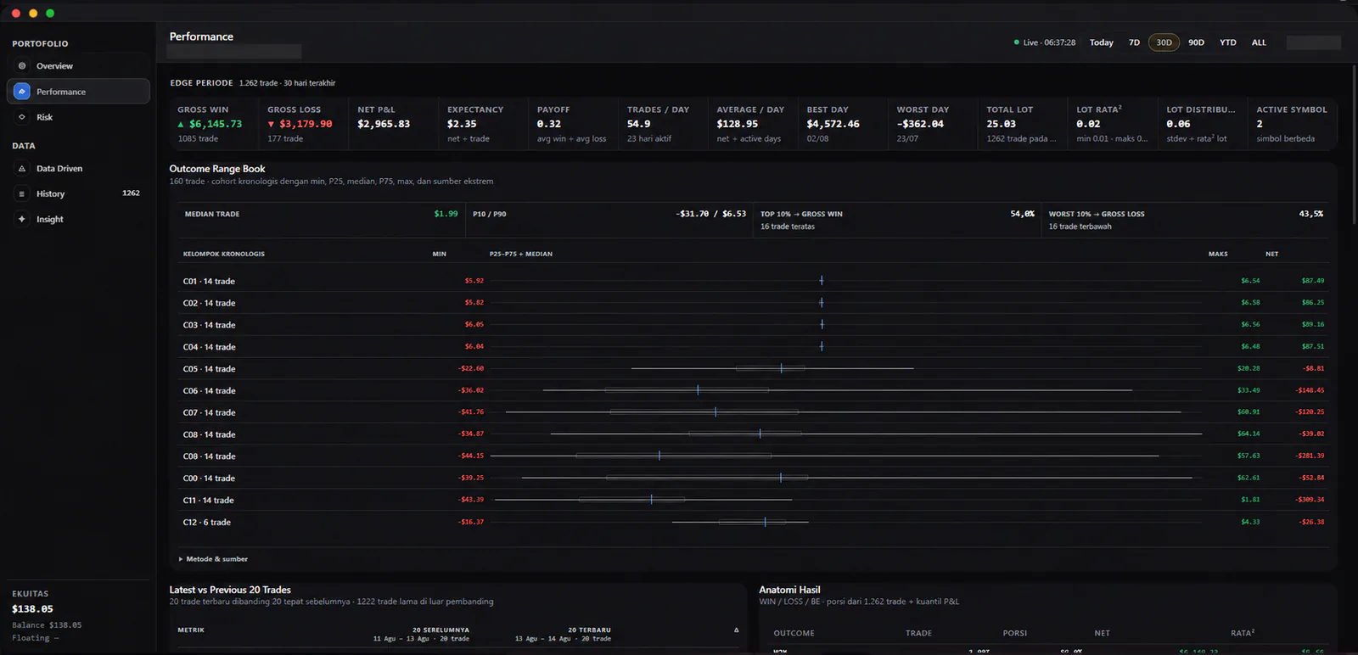The image size is (1358, 655).
Task: Select the C11 · 14 trade row label
Action: [208, 501]
